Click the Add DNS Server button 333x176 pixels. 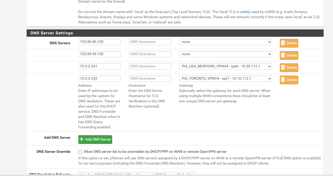coord(95,140)
